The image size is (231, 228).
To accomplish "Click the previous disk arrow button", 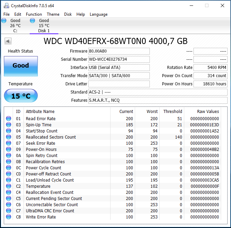I will pyautogui.click(x=8, y=41).
